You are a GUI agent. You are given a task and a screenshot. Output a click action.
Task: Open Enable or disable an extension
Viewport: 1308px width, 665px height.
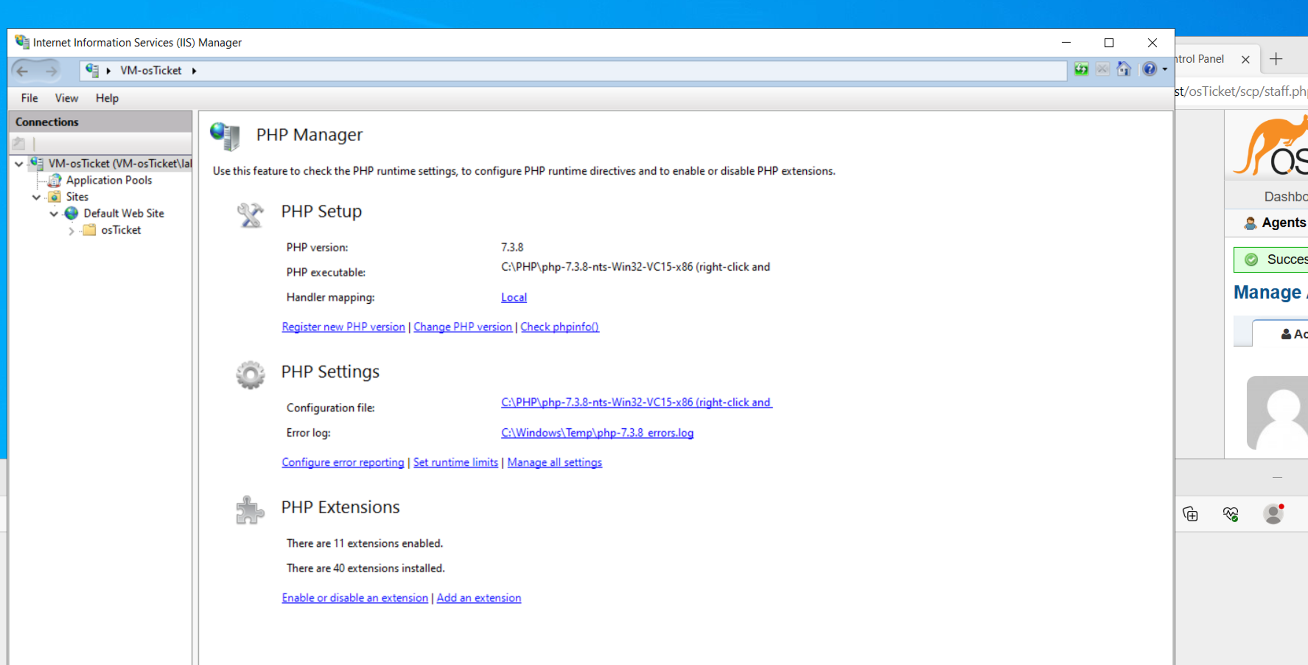point(355,598)
